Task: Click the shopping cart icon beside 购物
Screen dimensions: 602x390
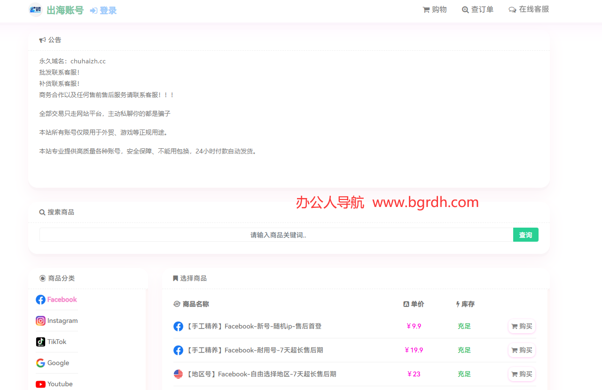Action: tap(426, 9)
